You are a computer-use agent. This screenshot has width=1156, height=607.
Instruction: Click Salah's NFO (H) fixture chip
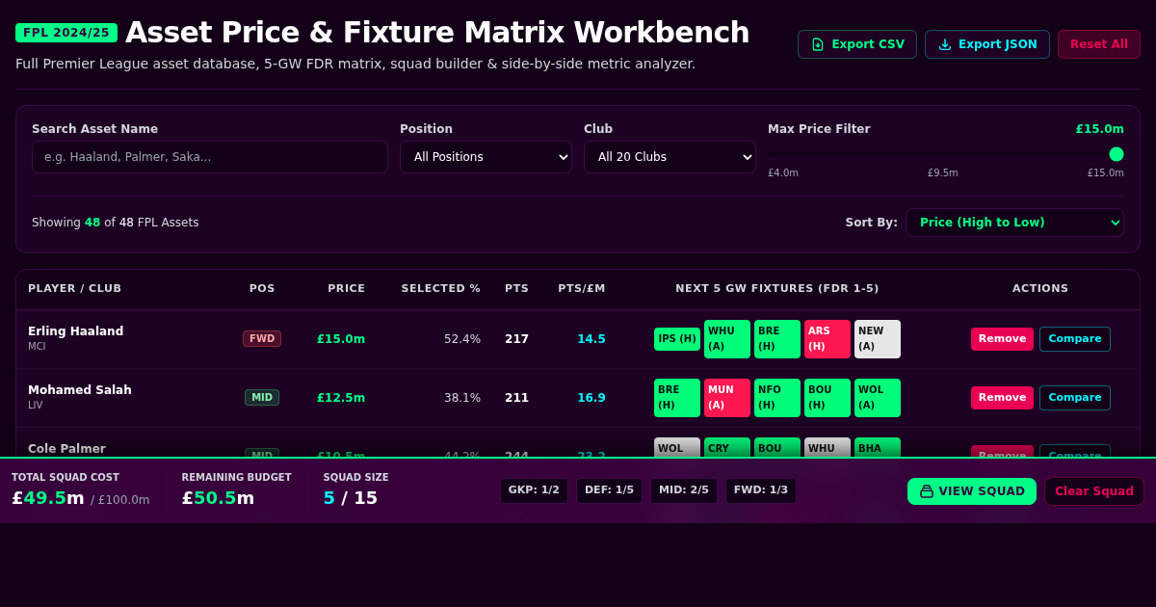(777, 398)
